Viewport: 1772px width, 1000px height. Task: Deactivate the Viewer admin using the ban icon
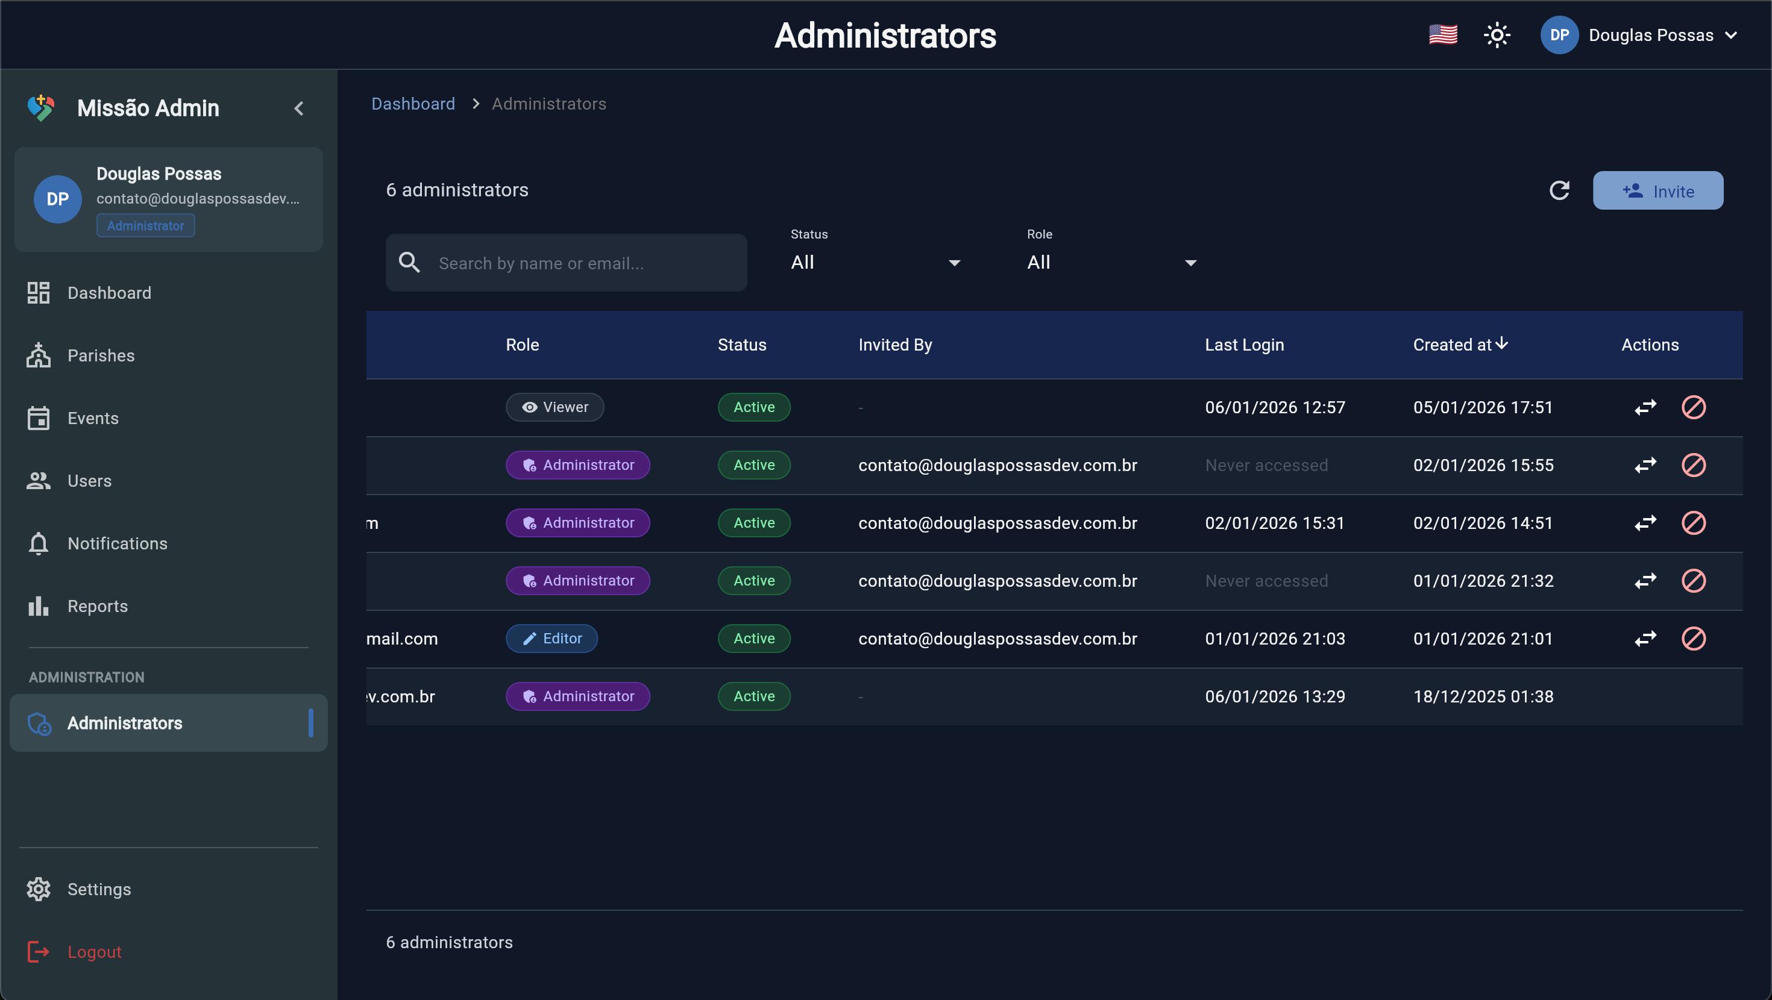pyautogui.click(x=1694, y=407)
